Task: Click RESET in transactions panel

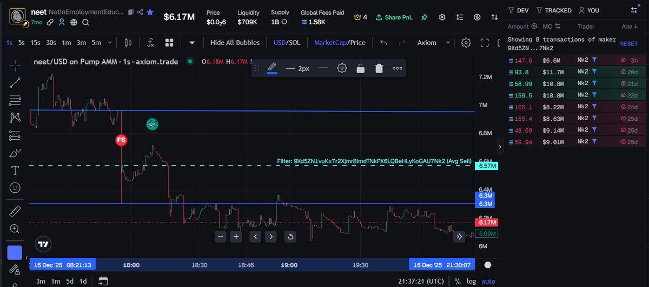Action: coord(629,44)
